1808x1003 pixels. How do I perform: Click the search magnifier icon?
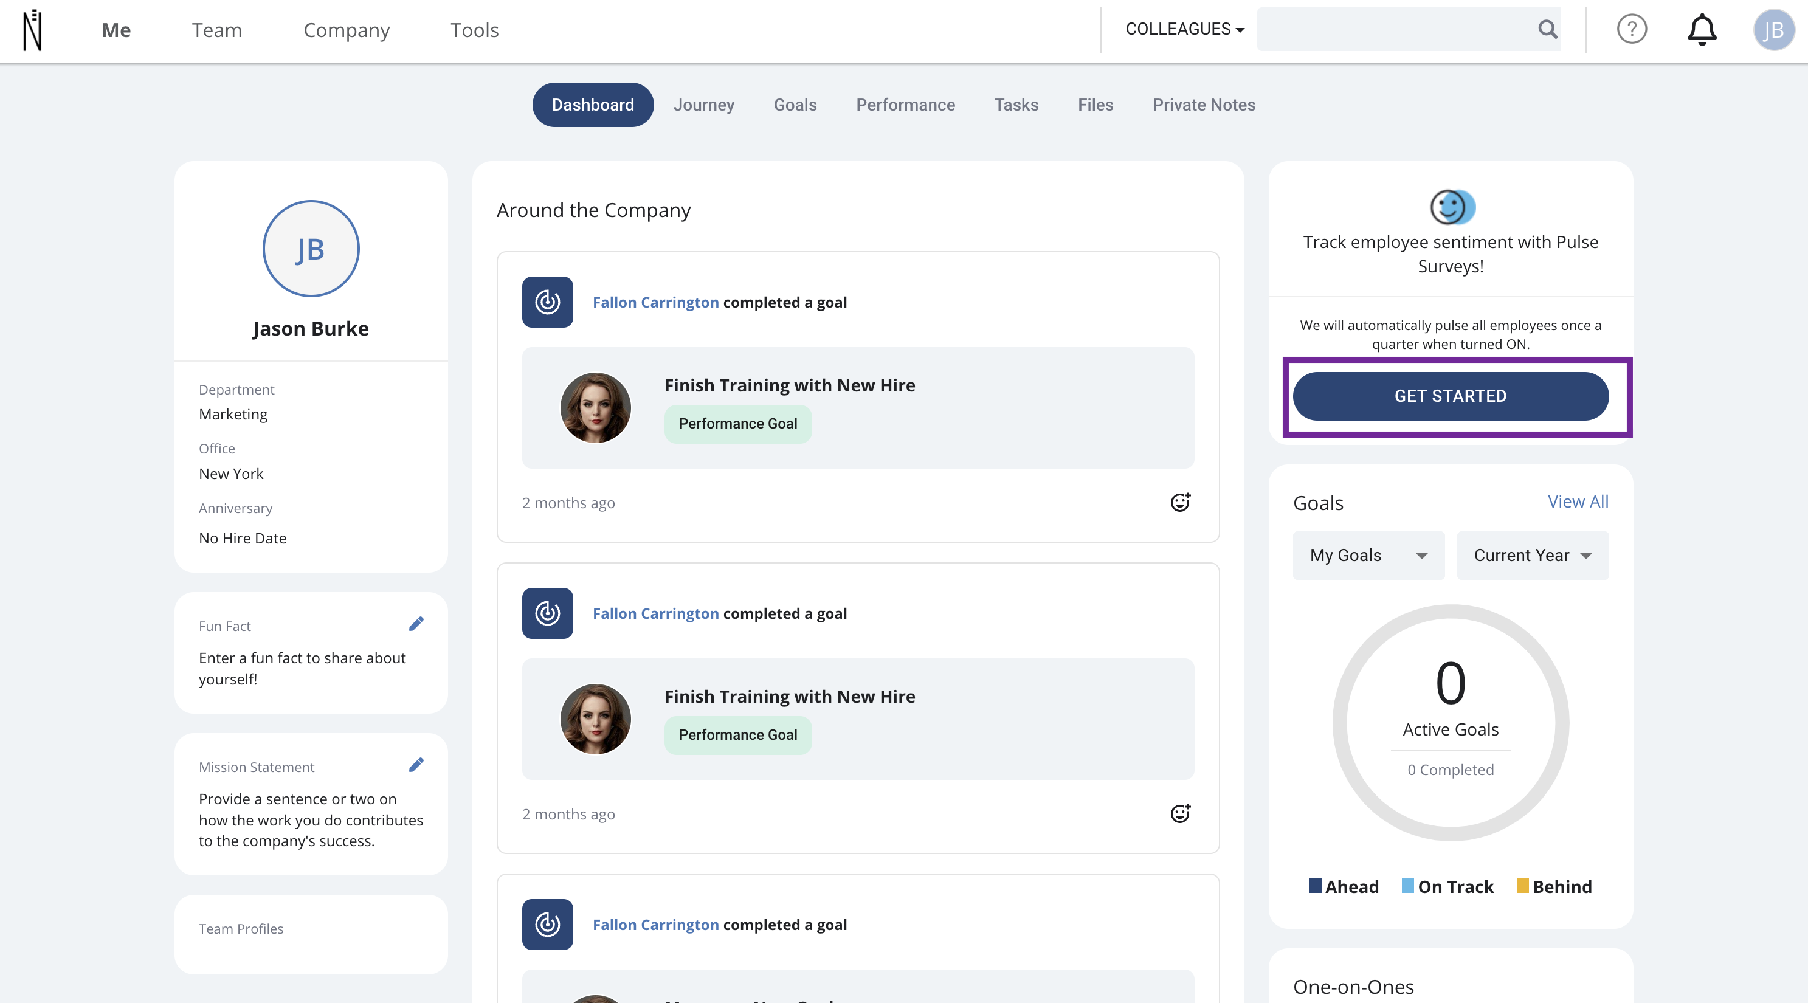point(1548,29)
